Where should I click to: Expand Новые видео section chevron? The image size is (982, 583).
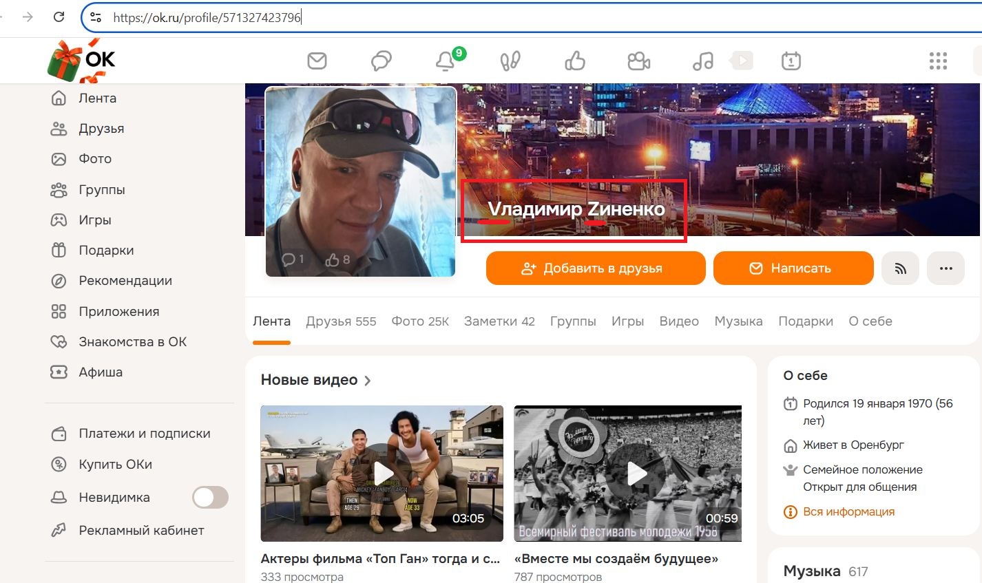(367, 381)
